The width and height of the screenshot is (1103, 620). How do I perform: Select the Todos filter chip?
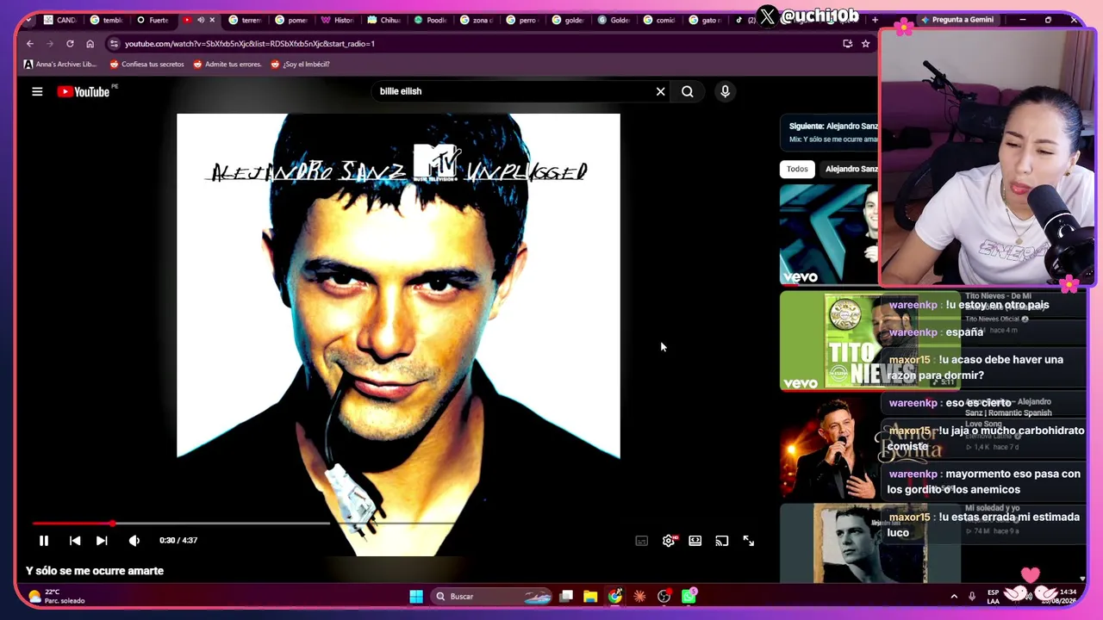click(x=797, y=169)
